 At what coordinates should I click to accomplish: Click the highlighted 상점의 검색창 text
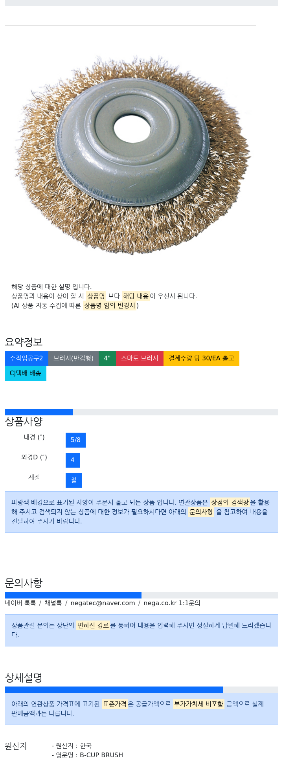230,502
